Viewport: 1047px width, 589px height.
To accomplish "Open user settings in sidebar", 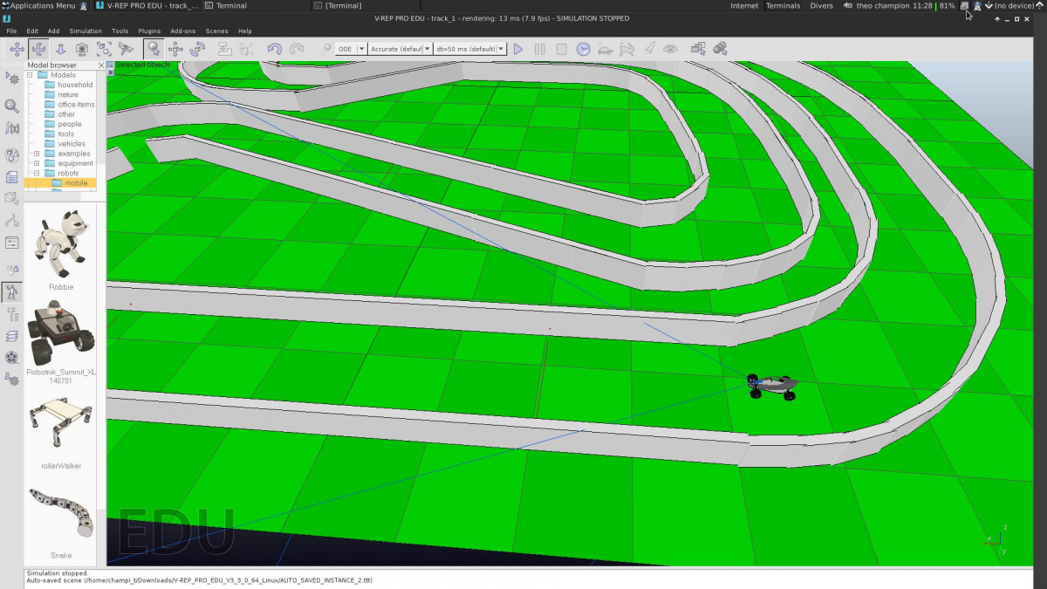I will pos(12,380).
